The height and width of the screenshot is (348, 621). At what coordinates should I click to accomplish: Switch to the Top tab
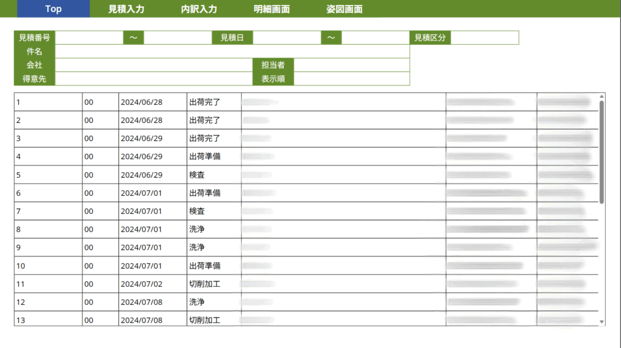(53, 9)
